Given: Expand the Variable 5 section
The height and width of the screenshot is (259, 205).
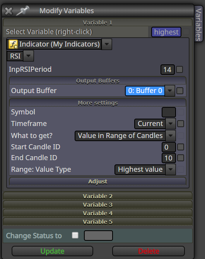Looking at the screenshot, I should [97, 222].
